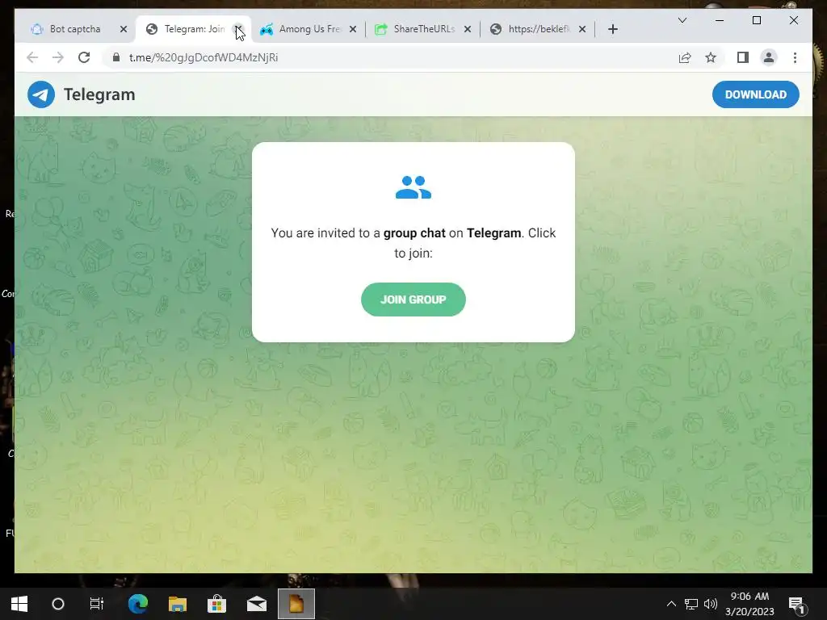Open a new browser tab

(x=612, y=29)
